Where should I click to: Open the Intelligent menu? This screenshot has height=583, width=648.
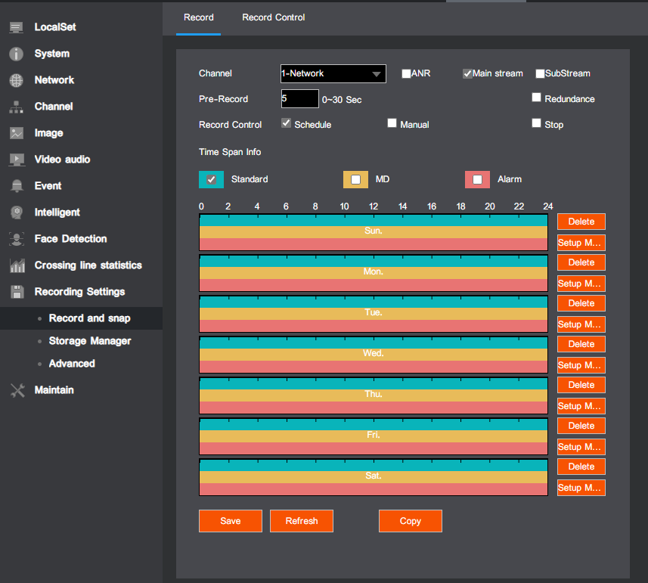click(x=57, y=212)
